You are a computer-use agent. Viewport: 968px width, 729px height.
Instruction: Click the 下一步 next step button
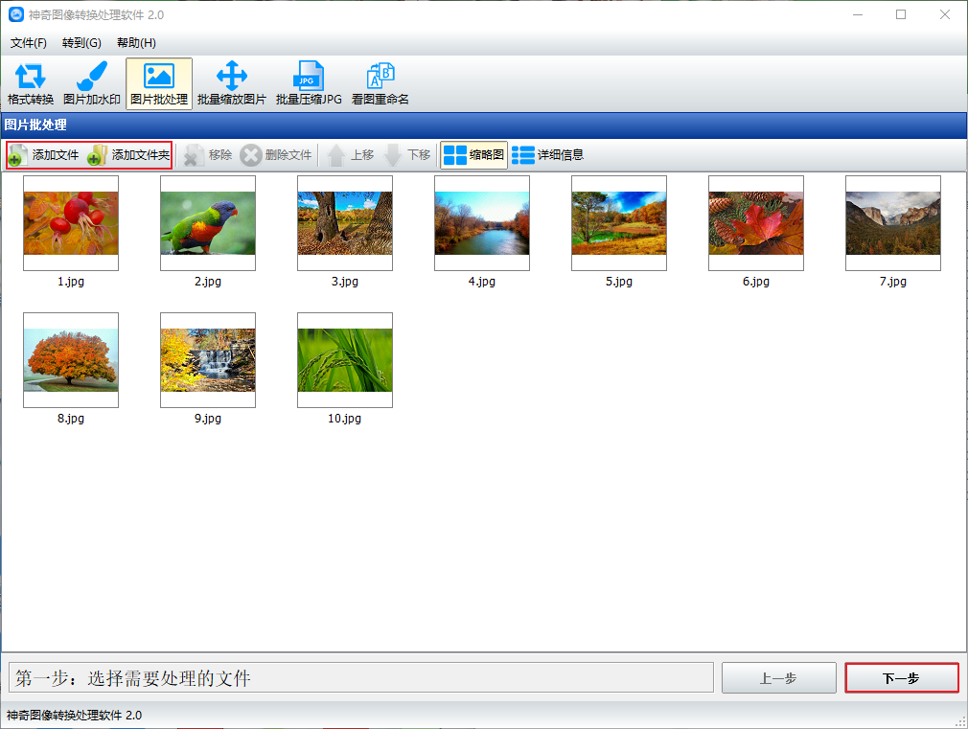click(901, 678)
